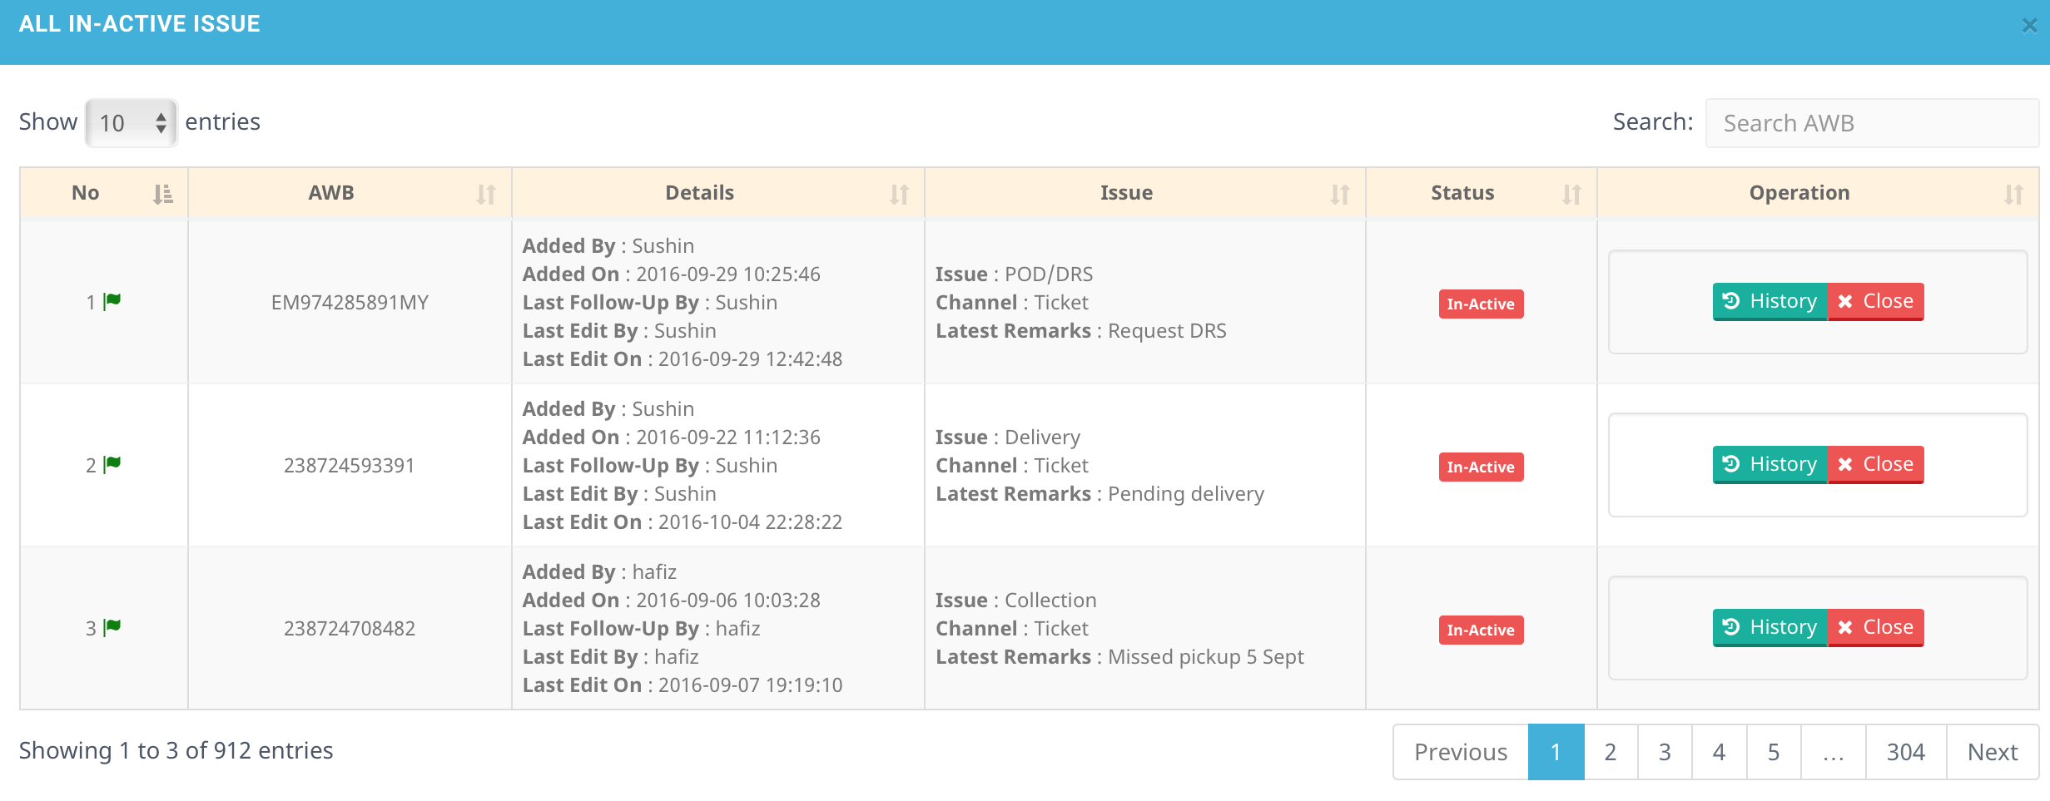
Task: Click the green flag icon in row 1
Action: [x=112, y=301]
